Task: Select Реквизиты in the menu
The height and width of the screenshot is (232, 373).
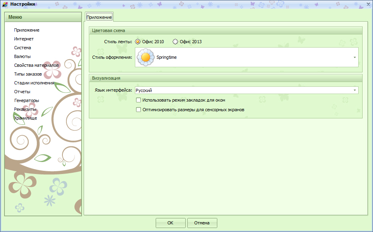Action: click(25, 109)
